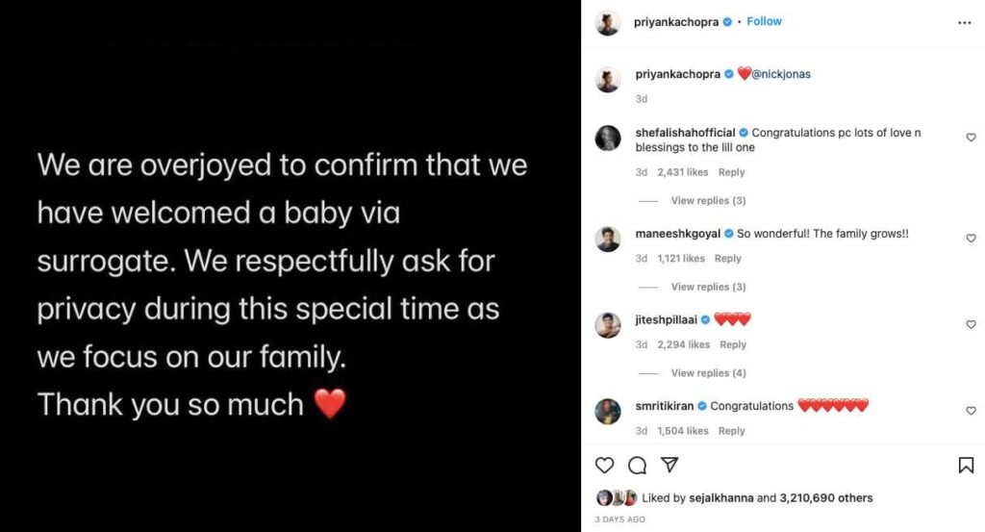Show the 4 replies under jiteshpillaai

pyautogui.click(x=708, y=373)
